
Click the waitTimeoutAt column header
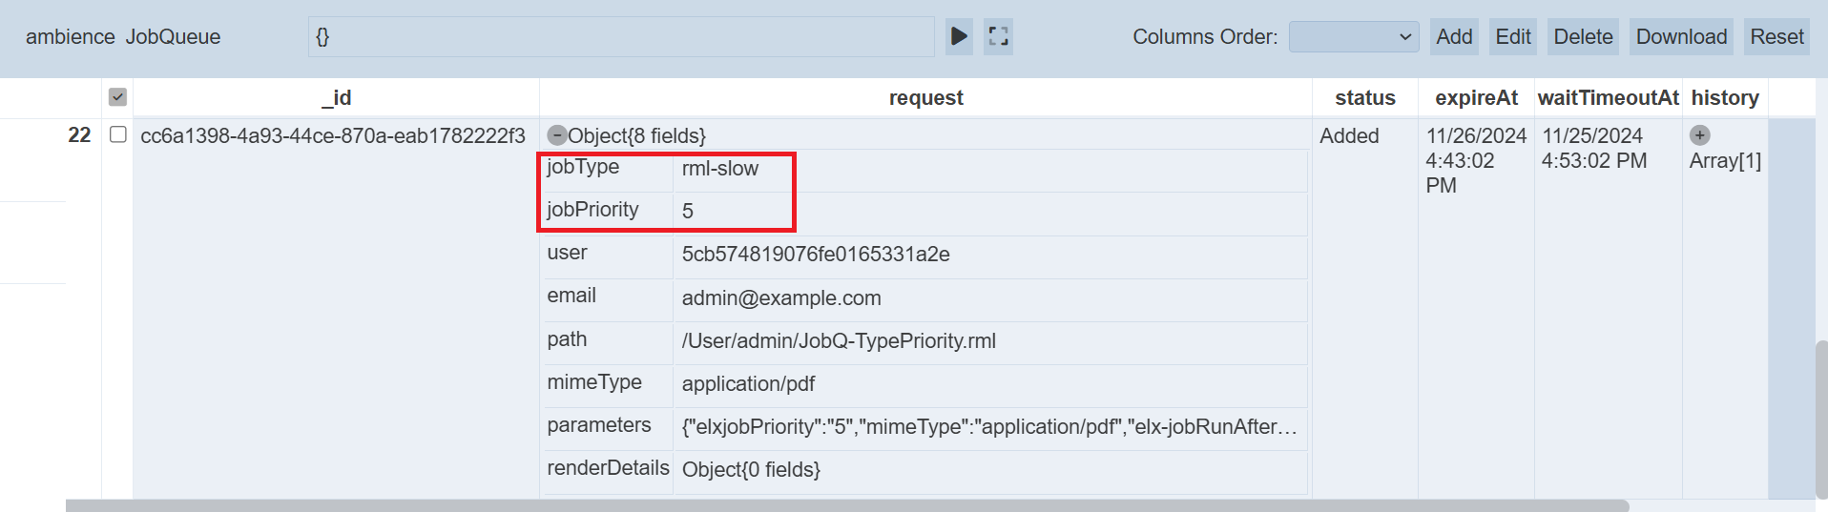1608,98
